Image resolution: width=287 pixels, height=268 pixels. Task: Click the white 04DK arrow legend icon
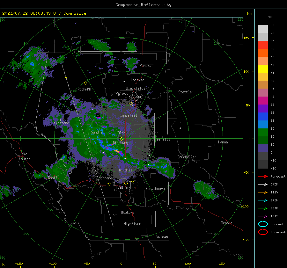click(263, 184)
